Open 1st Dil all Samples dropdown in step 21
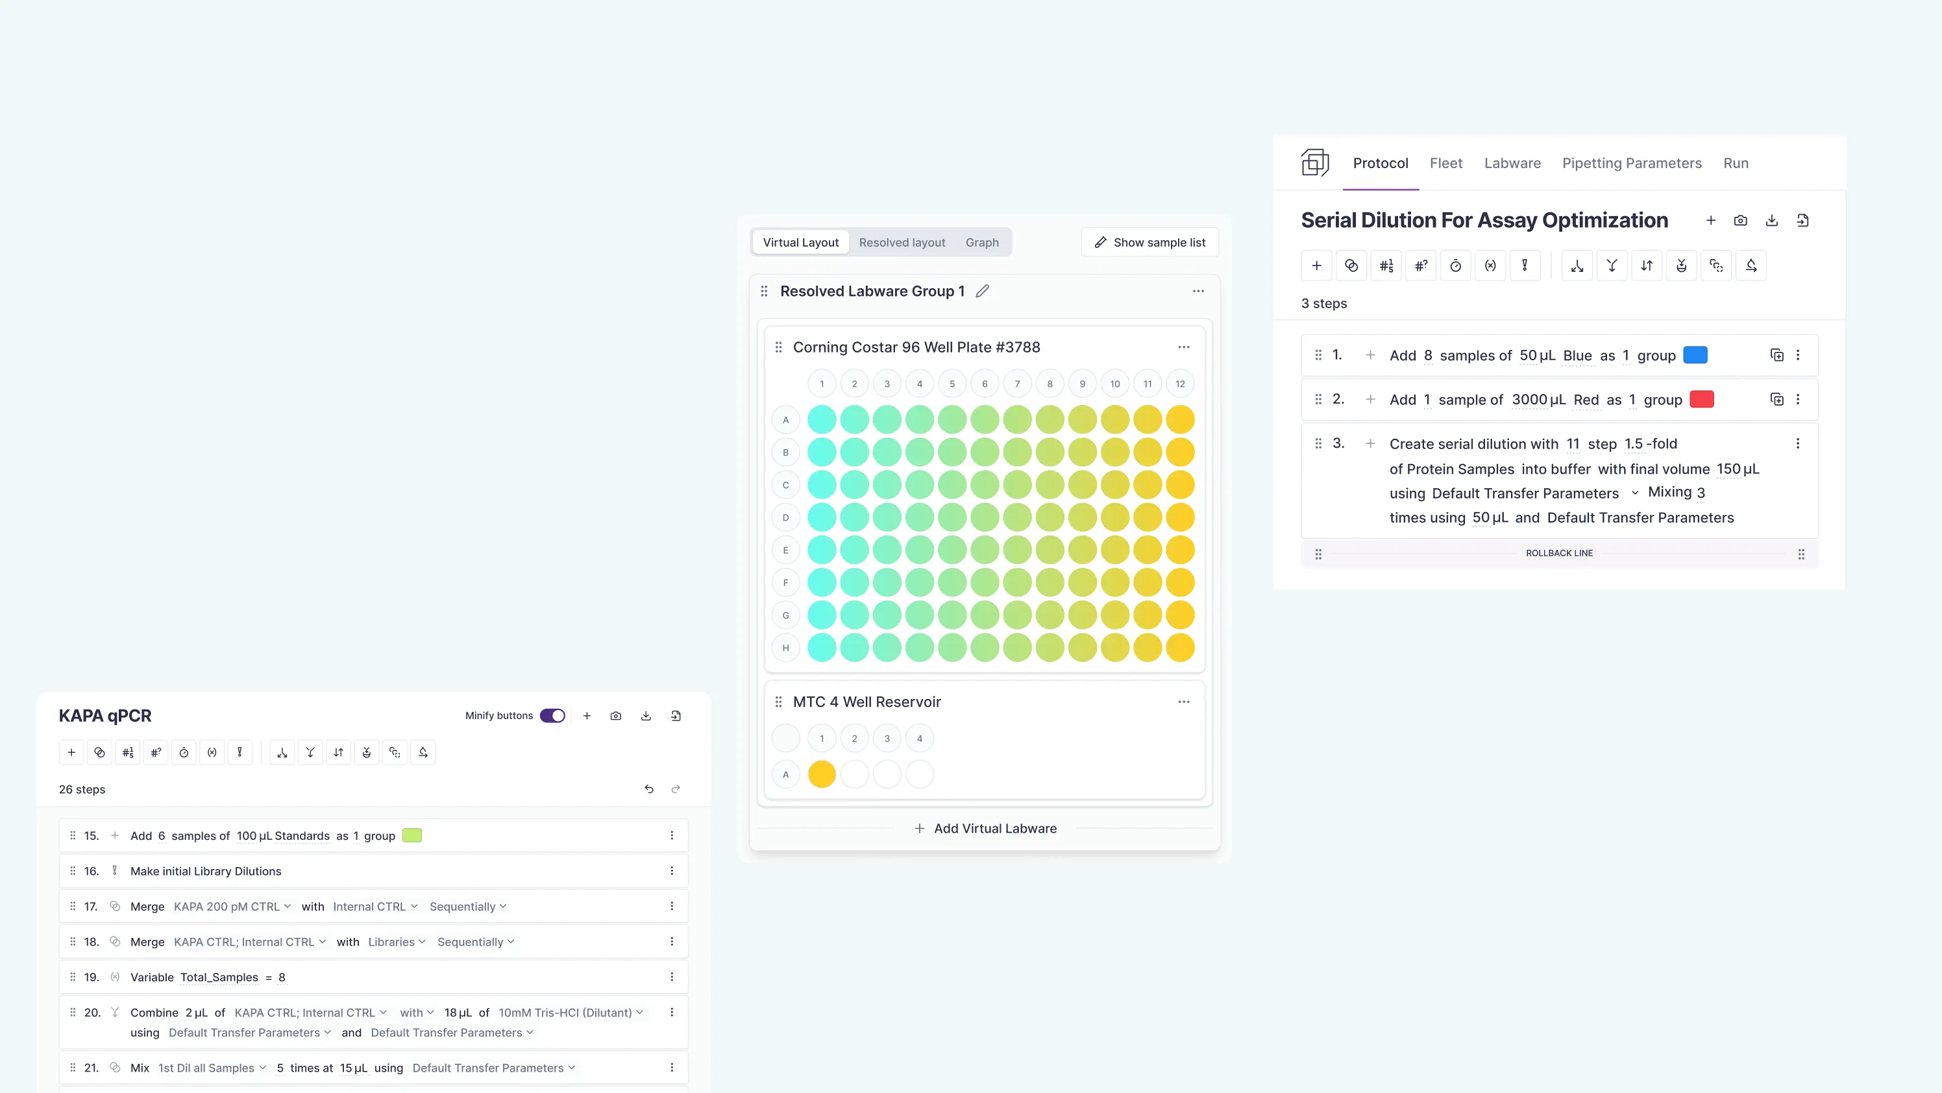The width and height of the screenshot is (1942, 1093). click(212, 1068)
